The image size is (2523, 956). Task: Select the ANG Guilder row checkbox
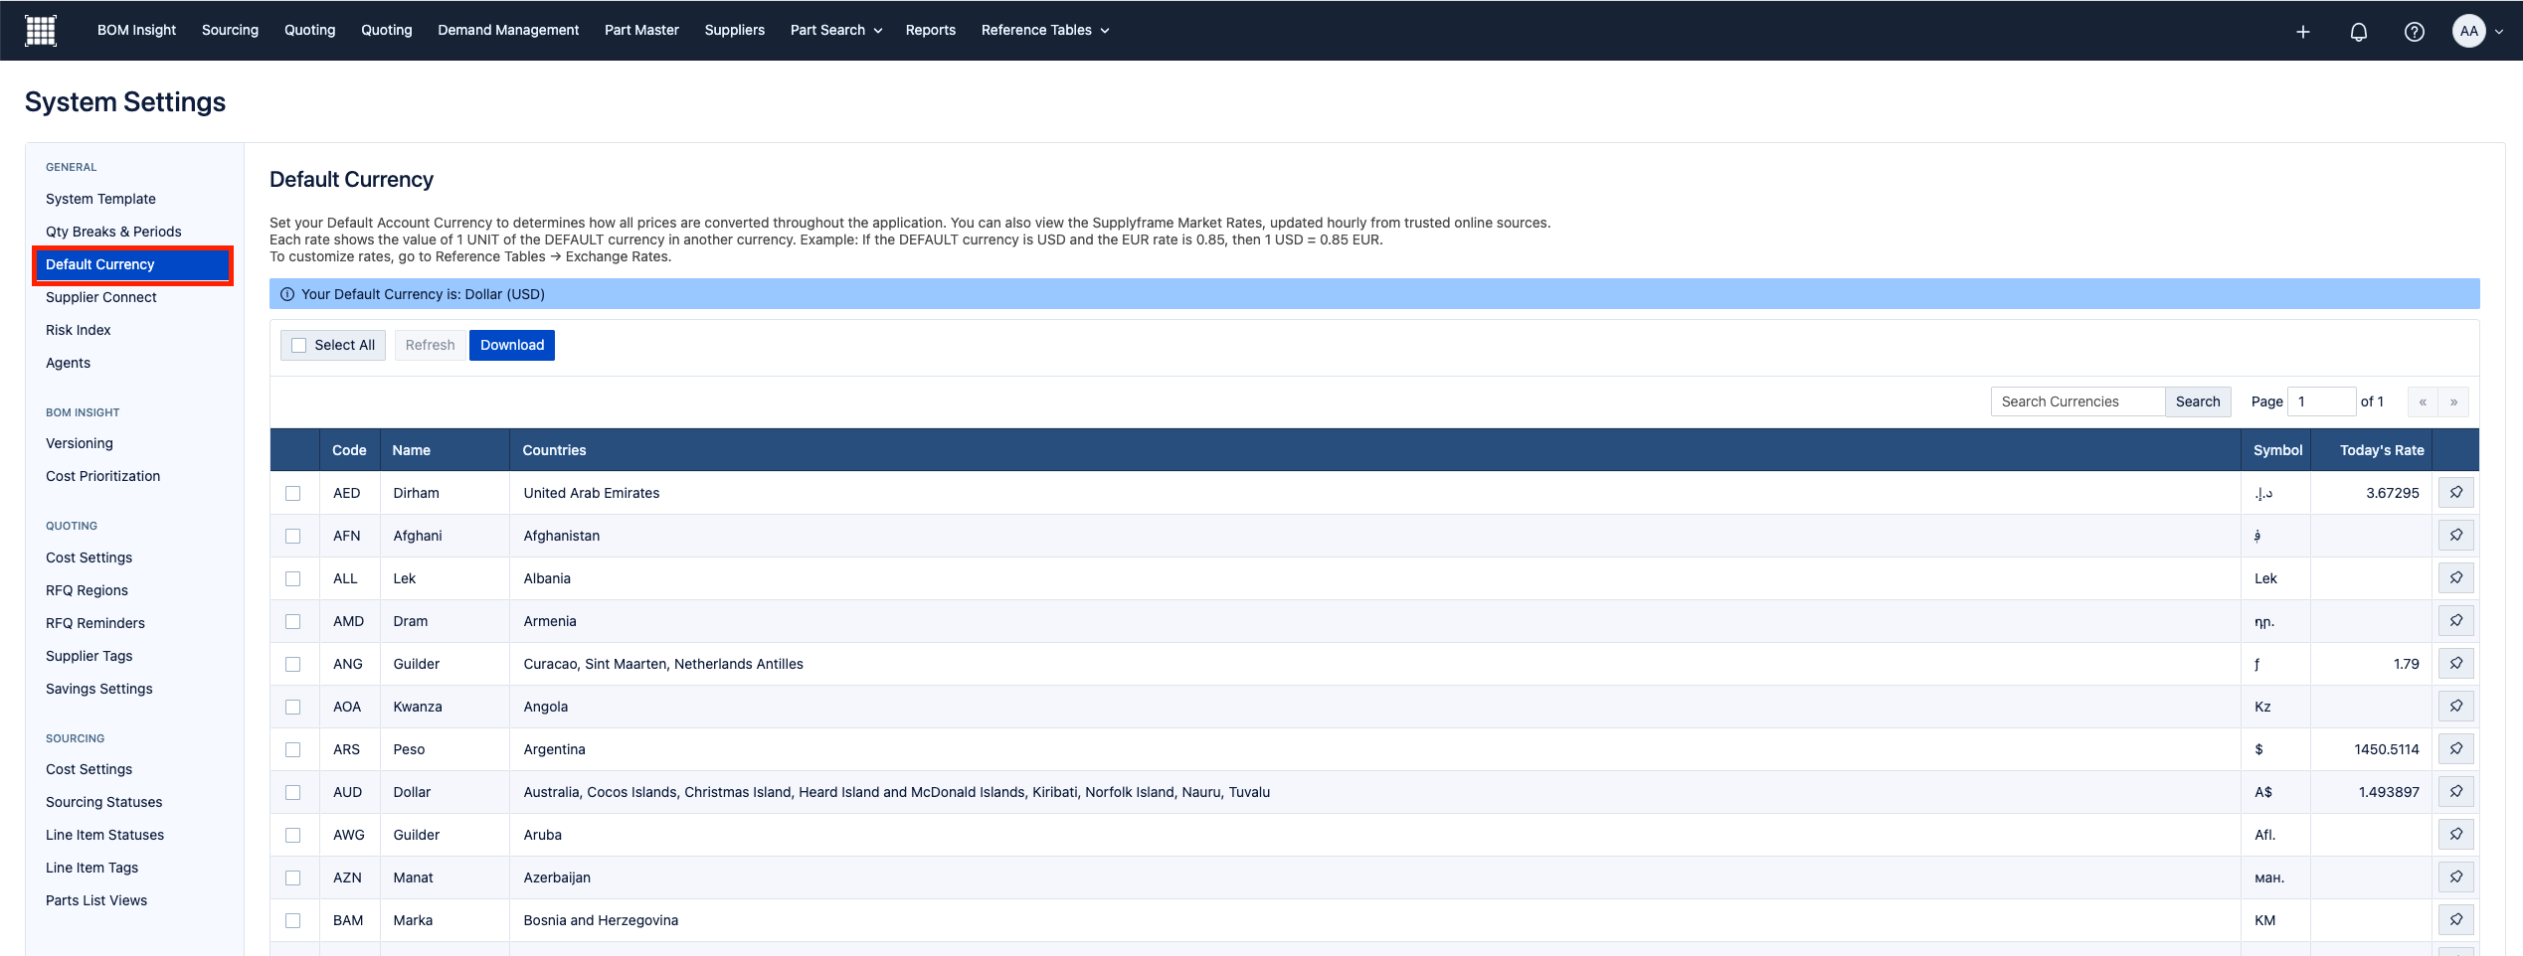293,665
